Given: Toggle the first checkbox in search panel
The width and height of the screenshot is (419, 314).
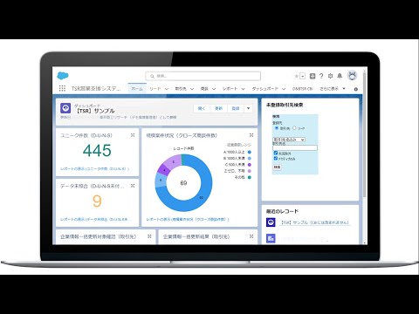Looking at the screenshot, I should [276, 153].
